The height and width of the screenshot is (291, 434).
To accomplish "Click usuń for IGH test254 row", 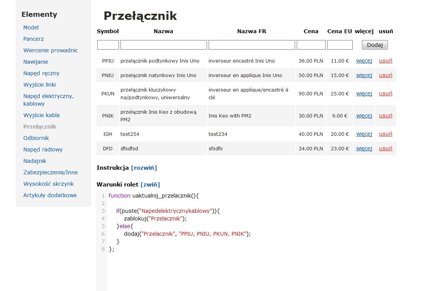I will click(385, 134).
